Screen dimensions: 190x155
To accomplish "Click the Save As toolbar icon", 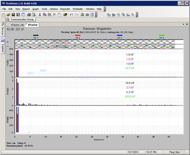I will [x=18, y=15].
